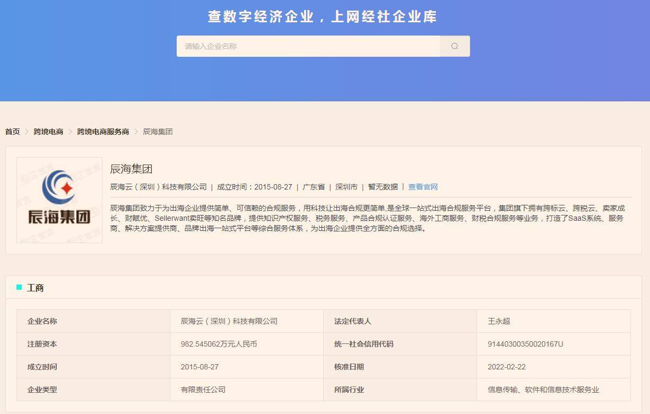Select the 王永超 table cell
This screenshot has height=414, width=650.
[553, 321]
